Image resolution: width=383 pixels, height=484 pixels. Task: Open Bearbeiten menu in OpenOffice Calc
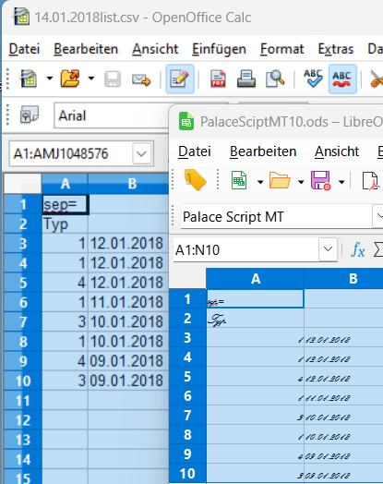[86, 49]
